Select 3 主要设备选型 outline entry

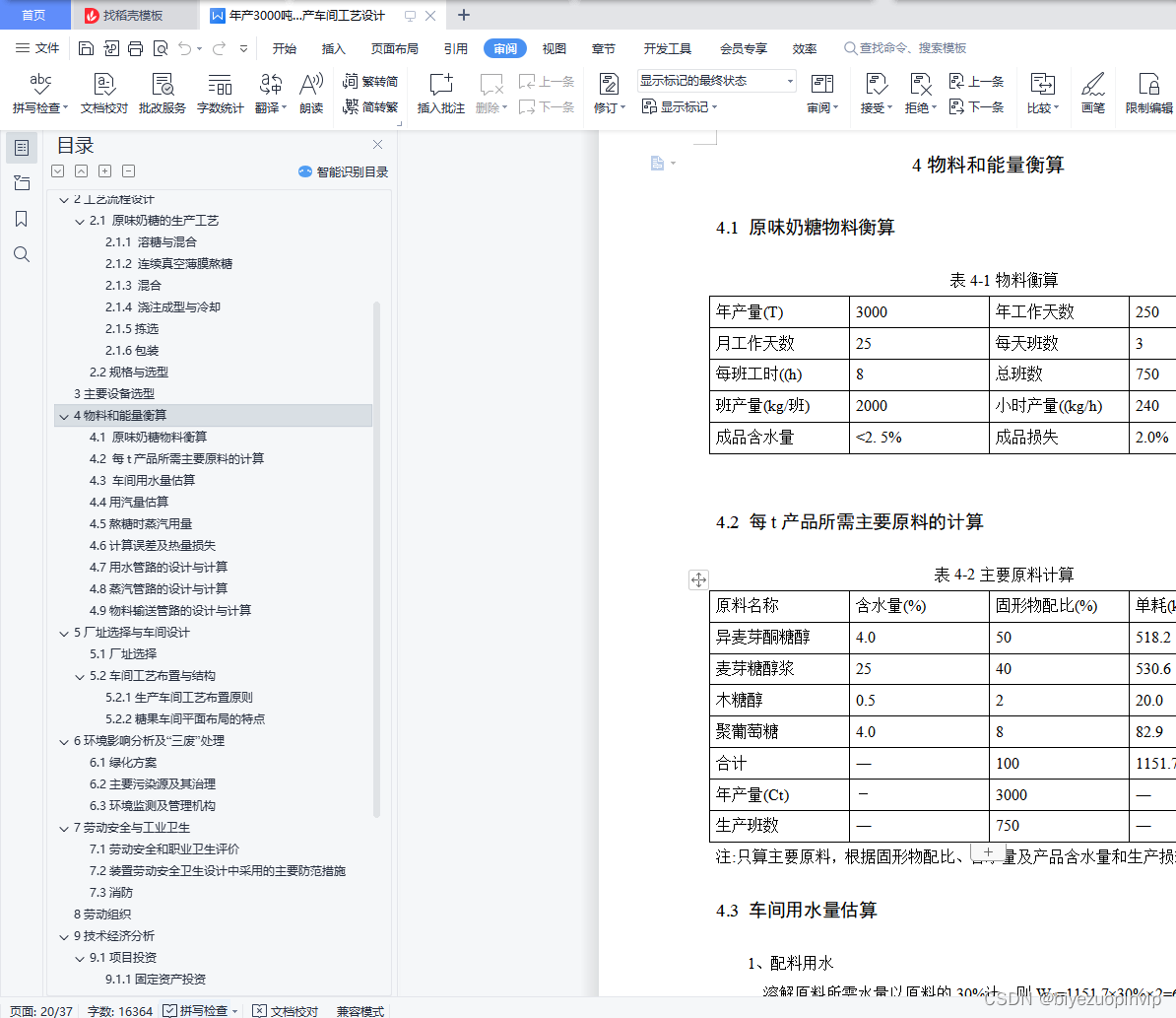(x=114, y=394)
